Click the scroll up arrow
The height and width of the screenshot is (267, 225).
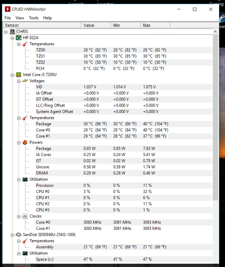(x=215, y=32)
